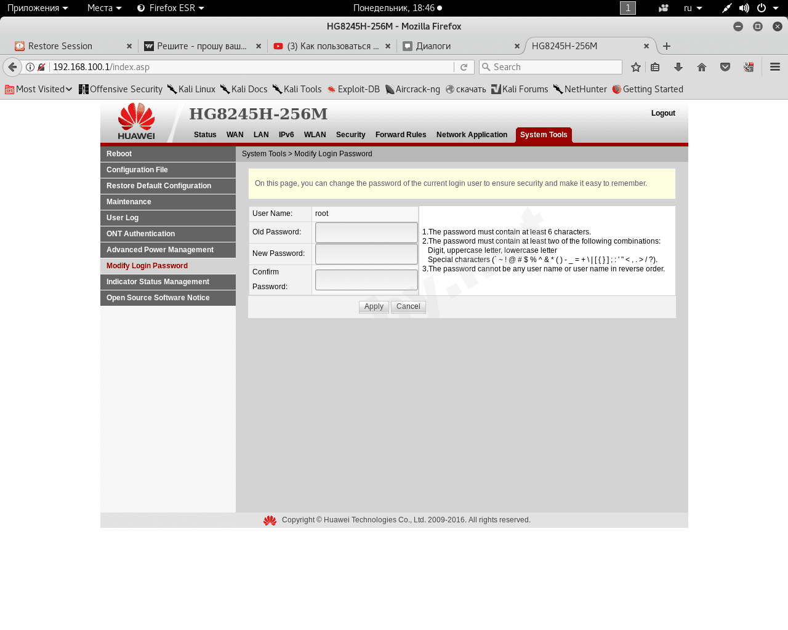Select the System Tools tab
This screenshot has width=788, height=630.
(x=544, y=135)
